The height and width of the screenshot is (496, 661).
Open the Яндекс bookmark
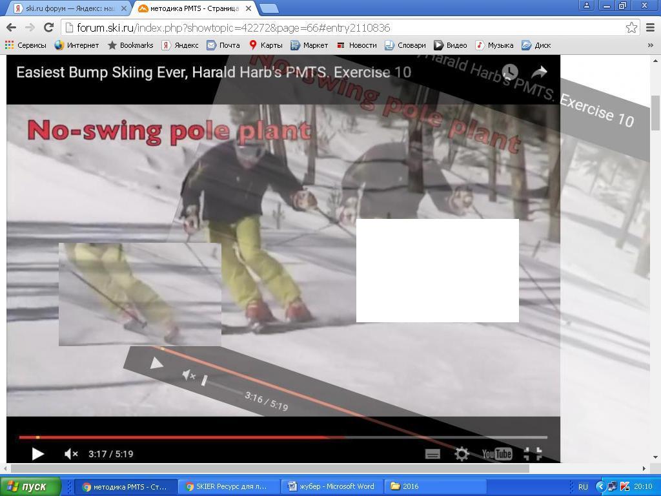pos(180,45)
